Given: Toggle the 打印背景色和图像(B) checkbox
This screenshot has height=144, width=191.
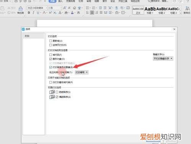Looking at the screenshot, I should pos(50,67).
